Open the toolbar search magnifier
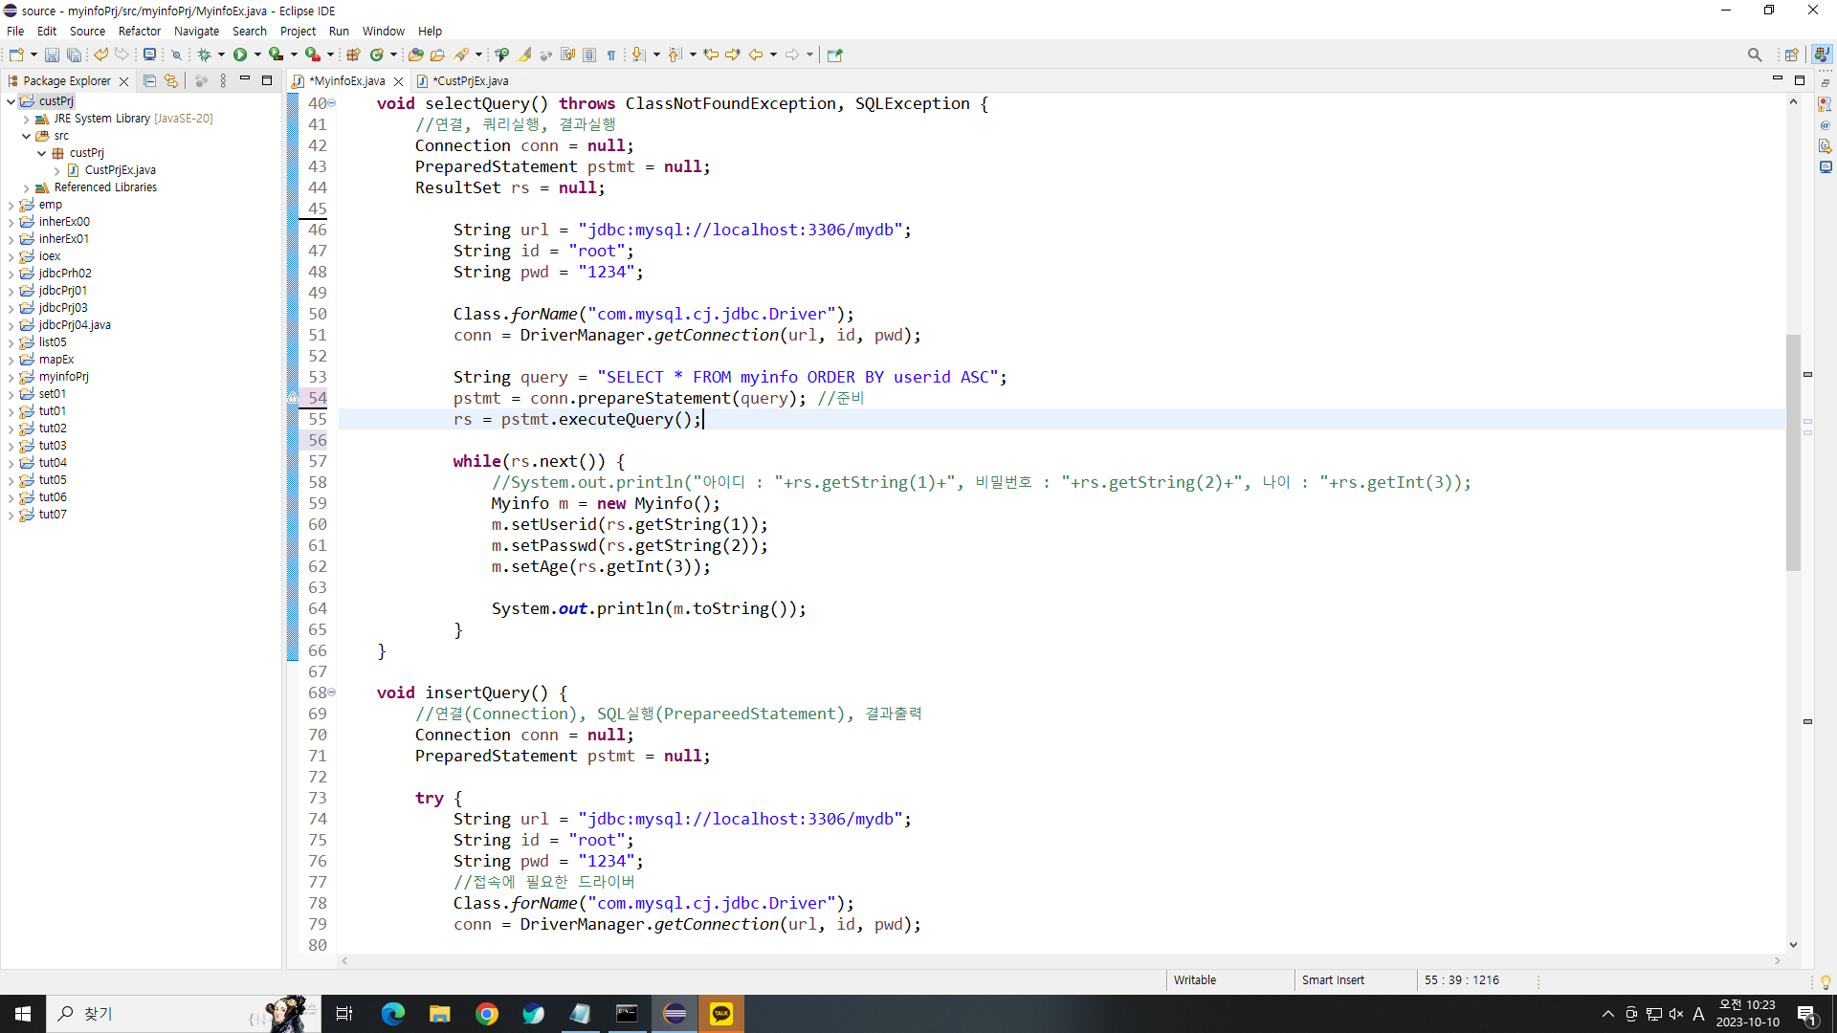The width and height of the screenshot is (1837, 1033). point(1754,55)
